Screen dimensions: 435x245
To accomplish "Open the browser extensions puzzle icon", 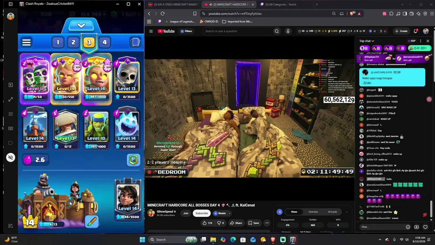I will tap(391, 14).
